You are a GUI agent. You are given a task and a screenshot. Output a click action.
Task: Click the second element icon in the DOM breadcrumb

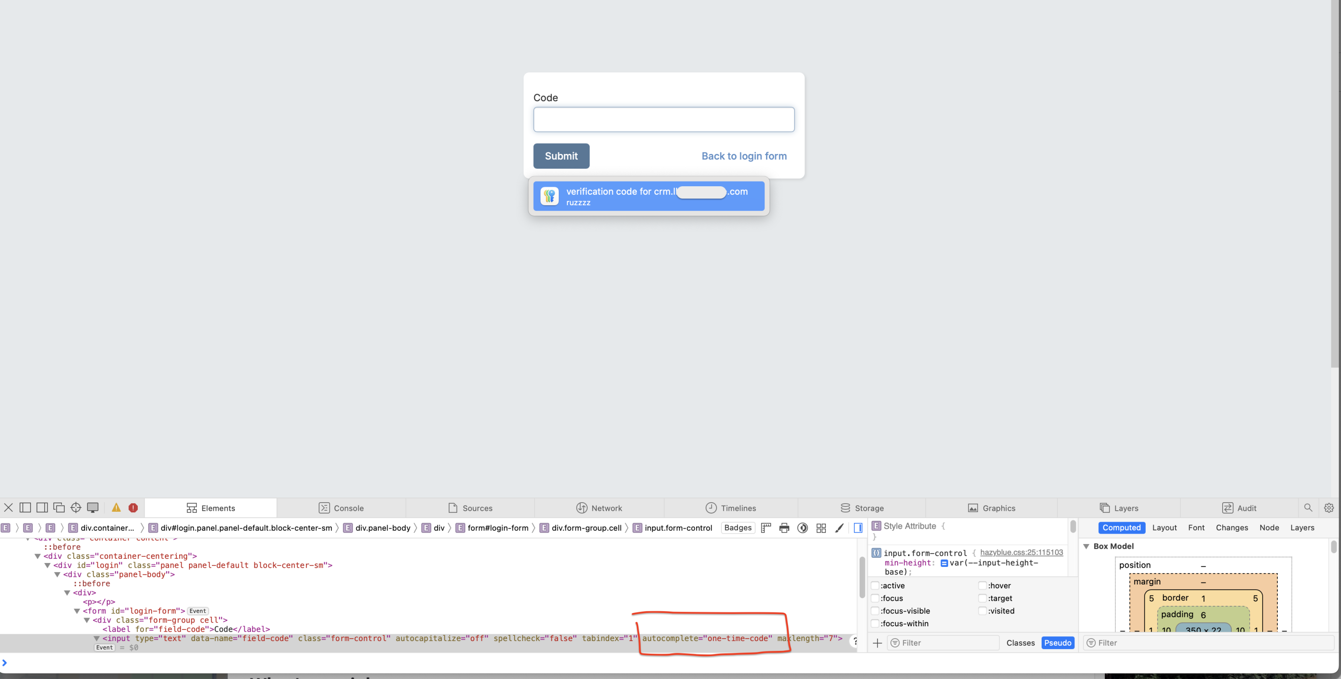28,528
